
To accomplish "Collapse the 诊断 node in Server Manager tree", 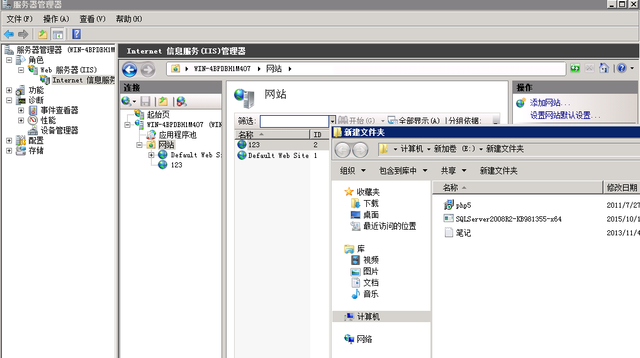I will coord(9,100).
